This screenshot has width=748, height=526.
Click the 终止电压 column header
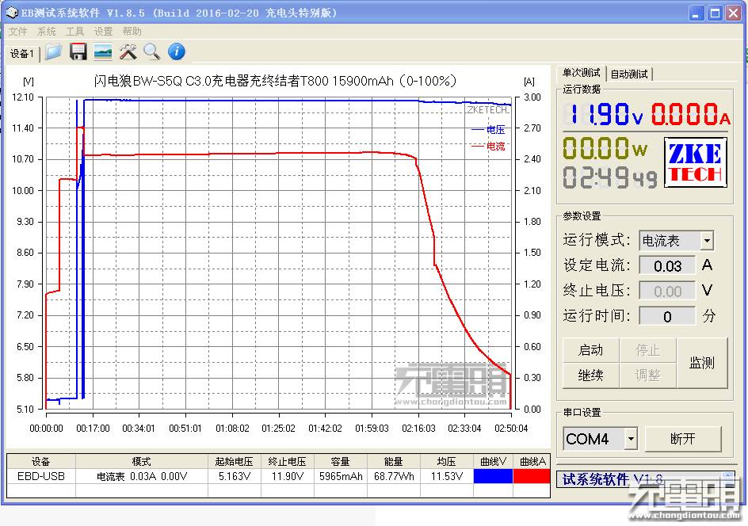287,462
